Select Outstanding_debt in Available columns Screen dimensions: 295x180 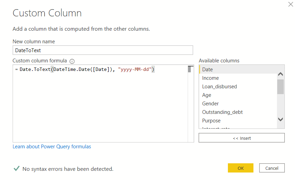tap(238, 112)
